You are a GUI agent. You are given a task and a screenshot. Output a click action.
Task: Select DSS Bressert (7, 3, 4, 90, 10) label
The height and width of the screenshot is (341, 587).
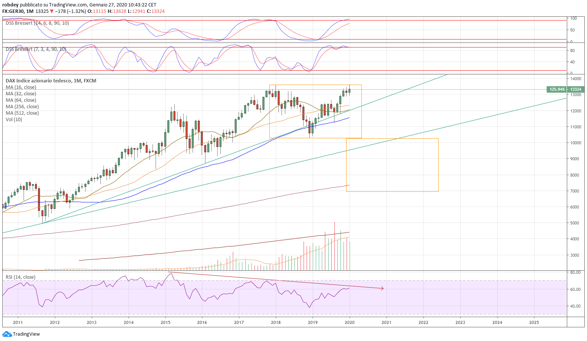click(36, 49)
